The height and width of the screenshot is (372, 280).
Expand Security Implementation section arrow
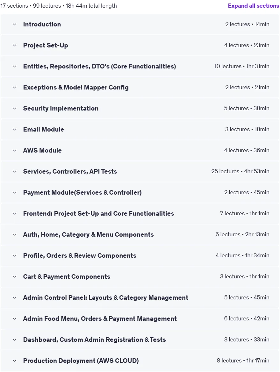tap(14, 108)
